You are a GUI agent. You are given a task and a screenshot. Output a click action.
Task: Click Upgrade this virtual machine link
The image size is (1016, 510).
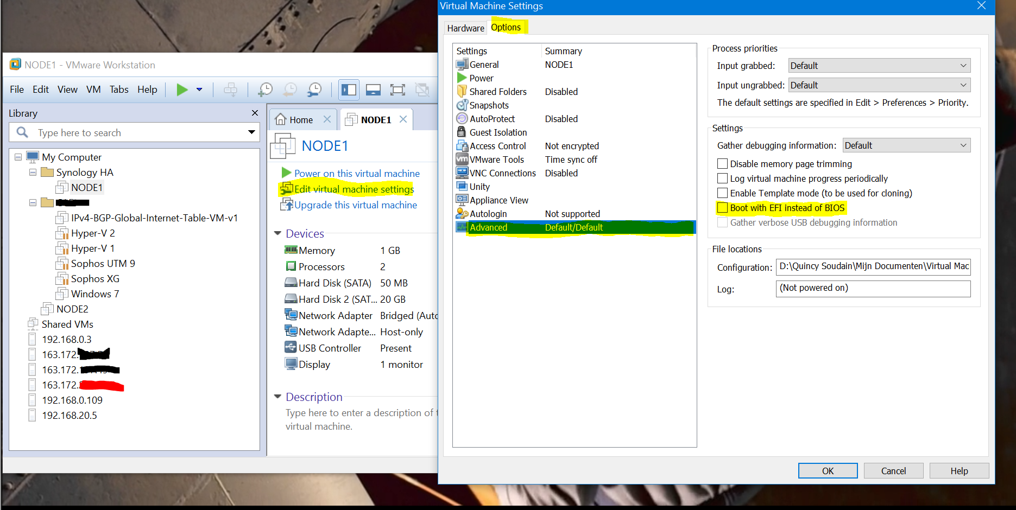pos(356,205)
